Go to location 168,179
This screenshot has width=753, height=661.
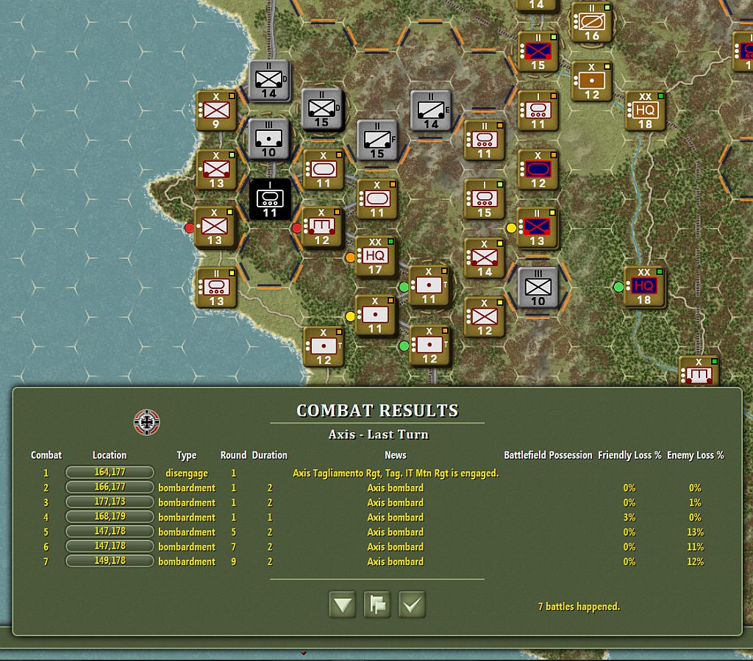(110, 516)
